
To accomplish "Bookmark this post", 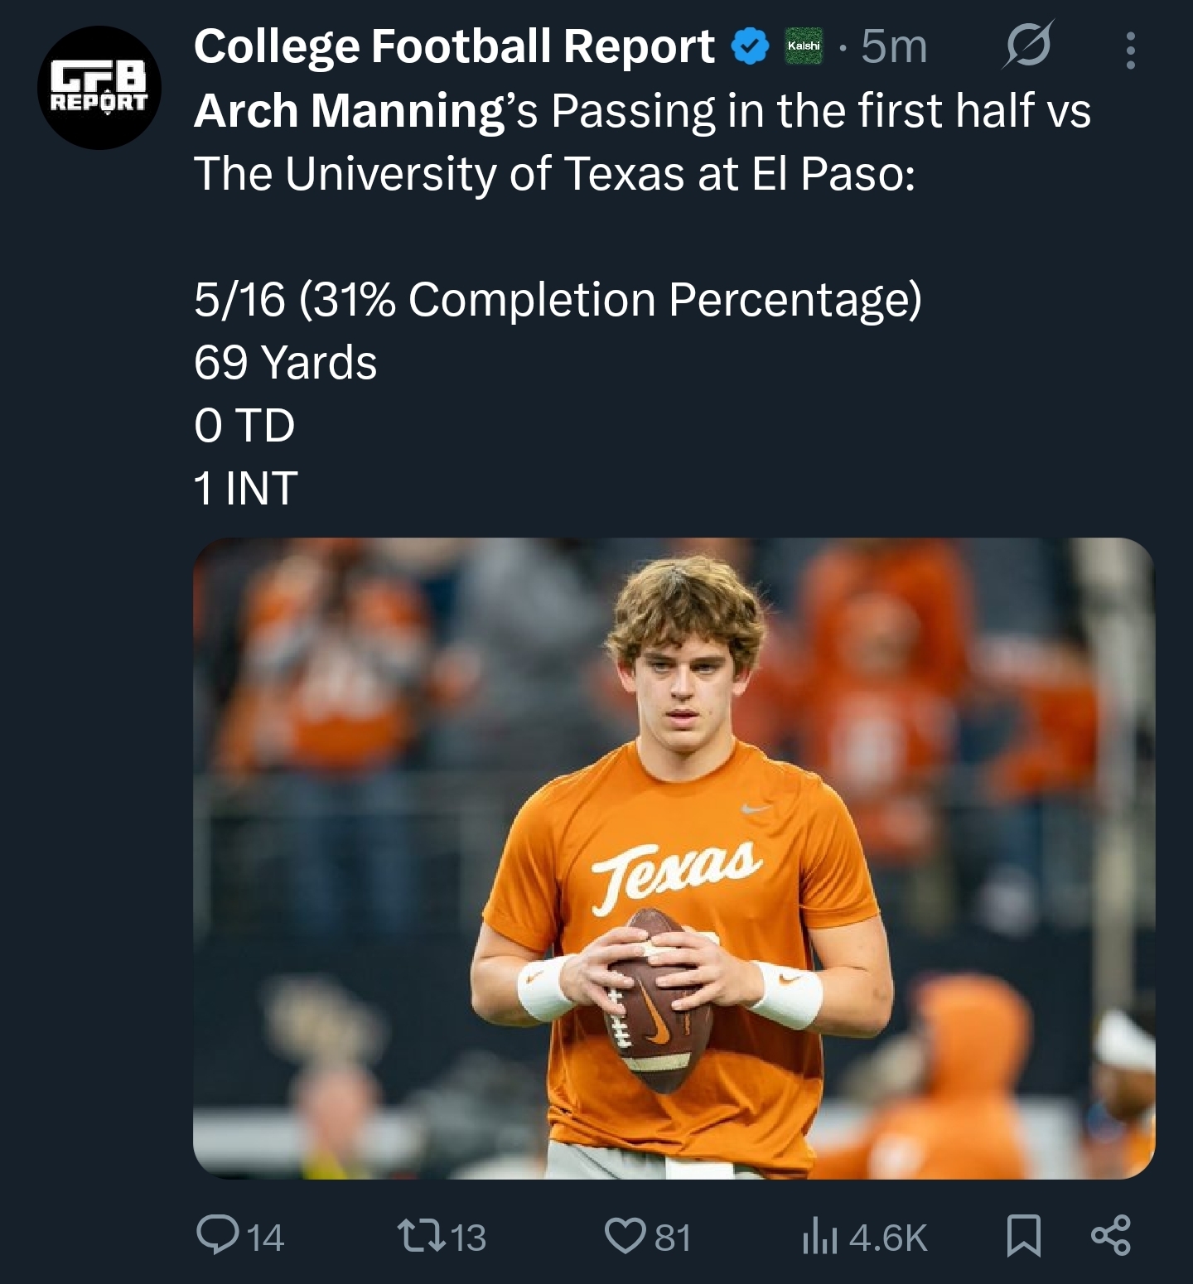I will [x=1024, y=1235].
